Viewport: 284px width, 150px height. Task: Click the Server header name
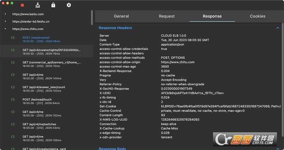tap(104, 36)
